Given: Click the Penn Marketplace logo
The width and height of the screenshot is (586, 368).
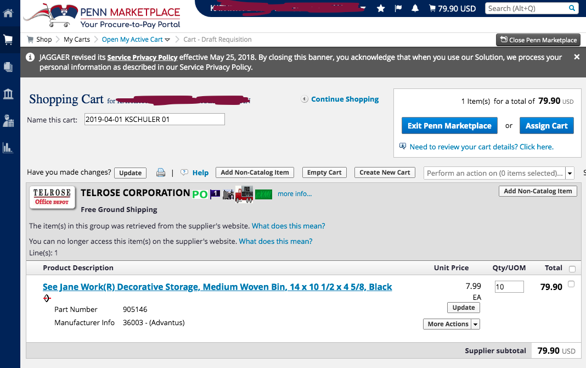Looking at the screenshot, I should click(102, 16).
